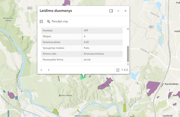
Task: Click the 1 iš 2 counter
Action: coord(124,70)
